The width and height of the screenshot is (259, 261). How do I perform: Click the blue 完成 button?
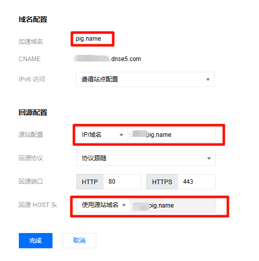pyautogui.click(x=36, y=241)
